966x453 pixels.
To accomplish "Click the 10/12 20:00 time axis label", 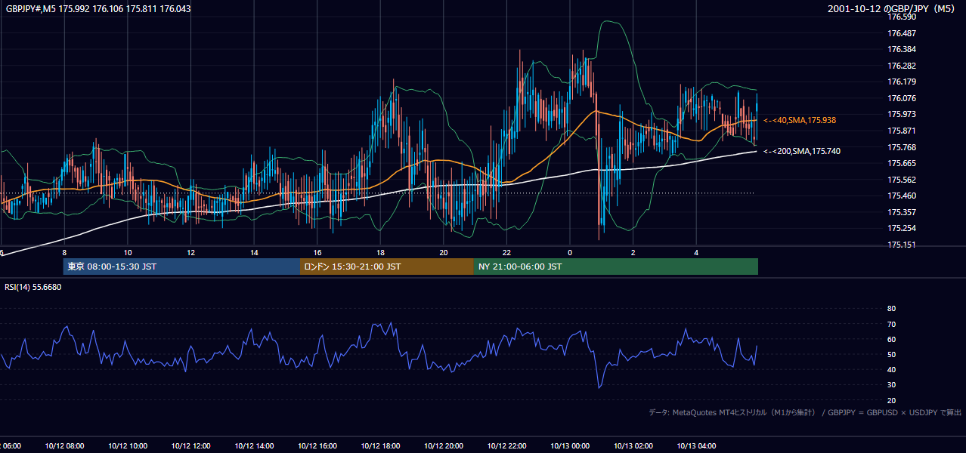I will pos(443,446).
